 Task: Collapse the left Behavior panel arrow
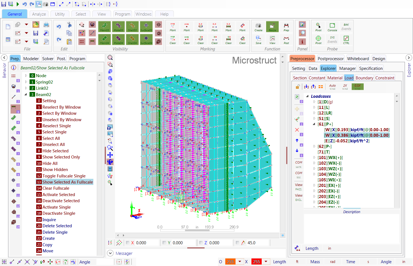pos(4,58)
